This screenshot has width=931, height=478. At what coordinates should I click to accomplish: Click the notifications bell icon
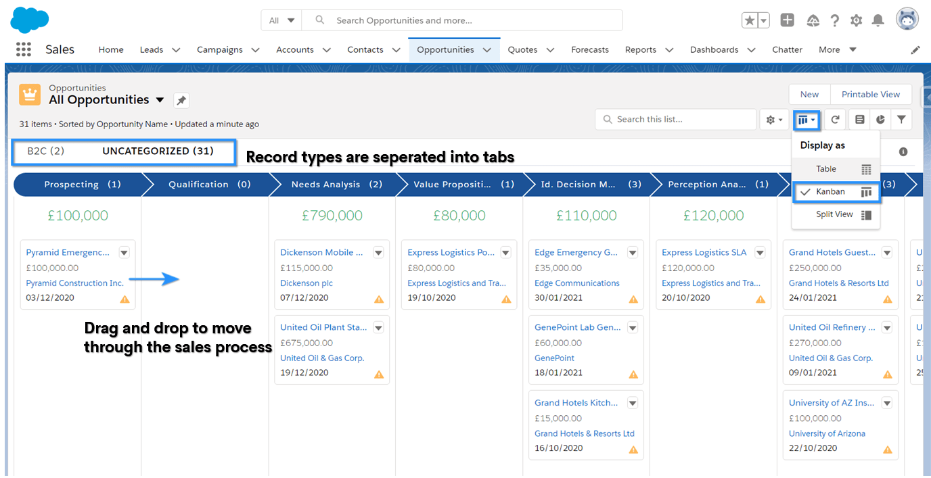[878, 20]
